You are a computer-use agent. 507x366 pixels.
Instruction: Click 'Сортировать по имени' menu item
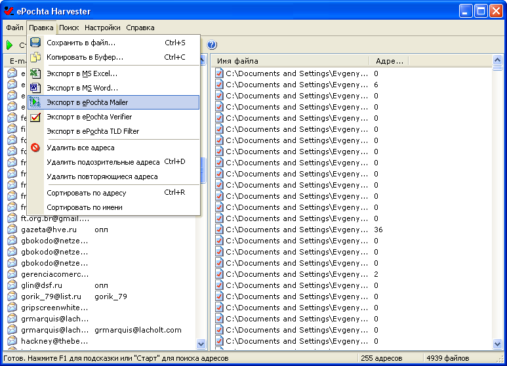84,207
